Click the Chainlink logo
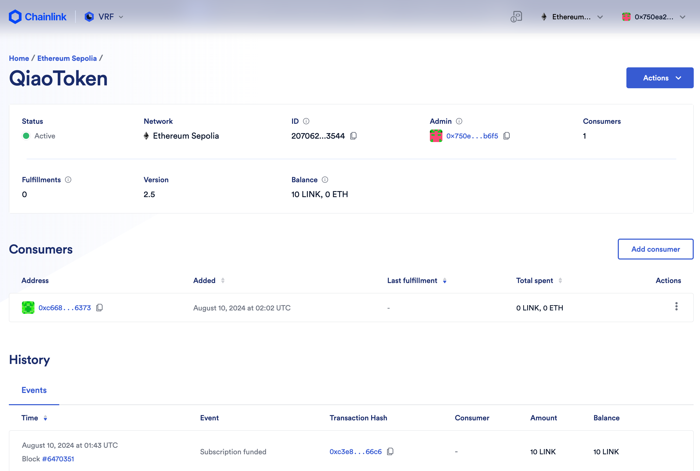 point(38,17)
